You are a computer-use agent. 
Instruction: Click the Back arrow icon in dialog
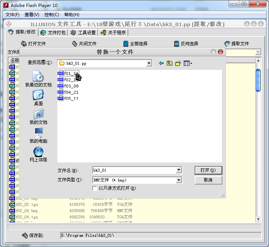(161, 63)
